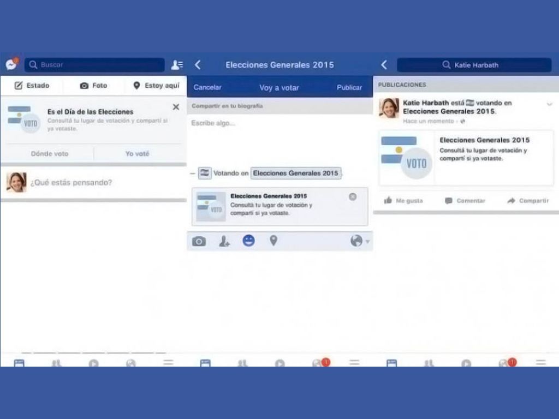Select the Yo voté button
The width and height of the screenshot is (559, 419).
(137, 153)
